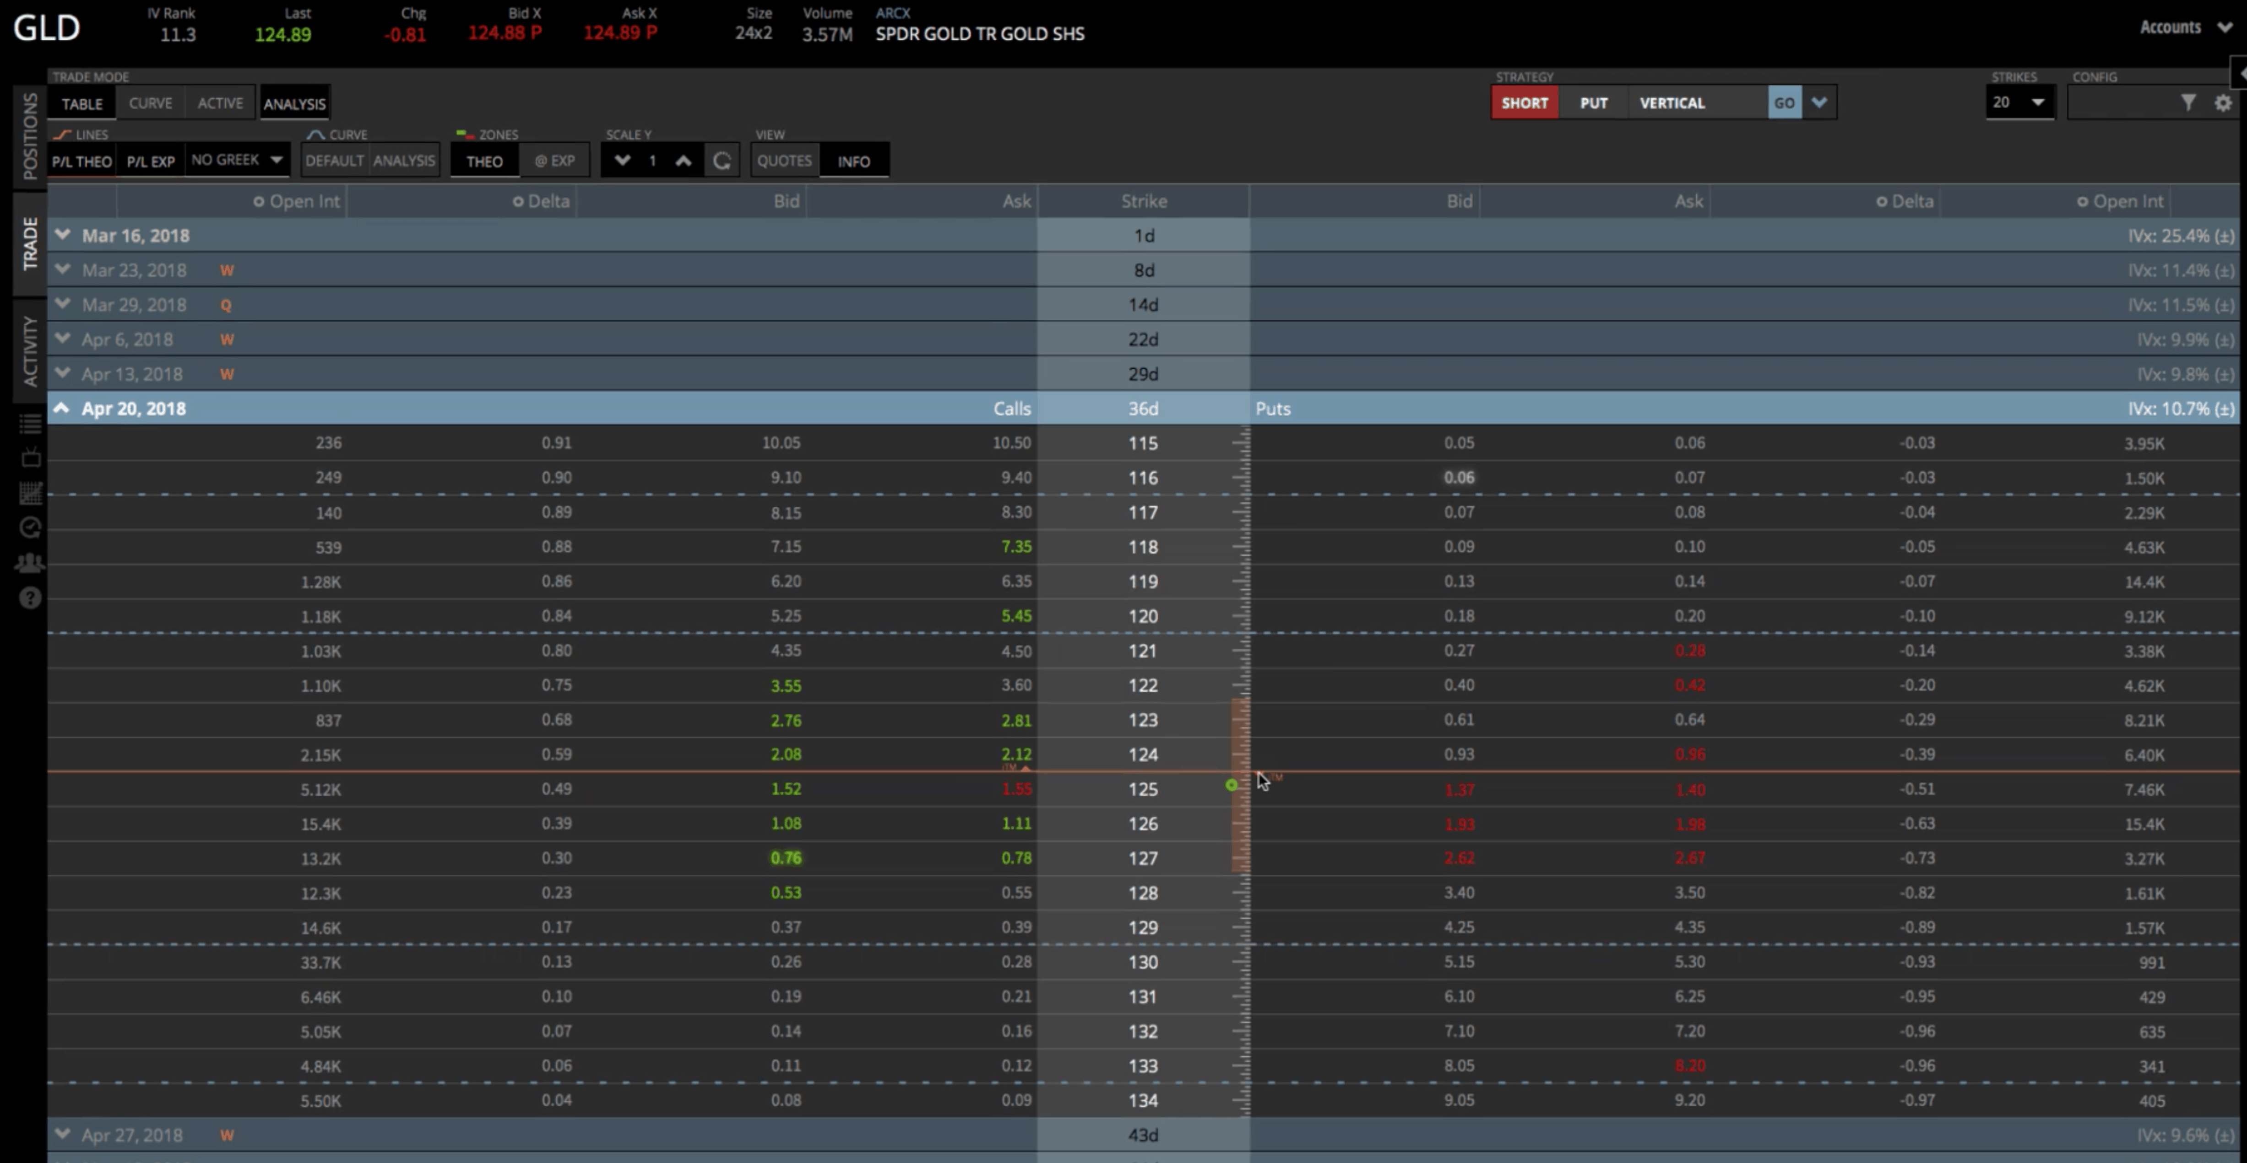Expand the Mar 16, 2018 expiration
2247x1163 pixels.
[x=62, y=235]
